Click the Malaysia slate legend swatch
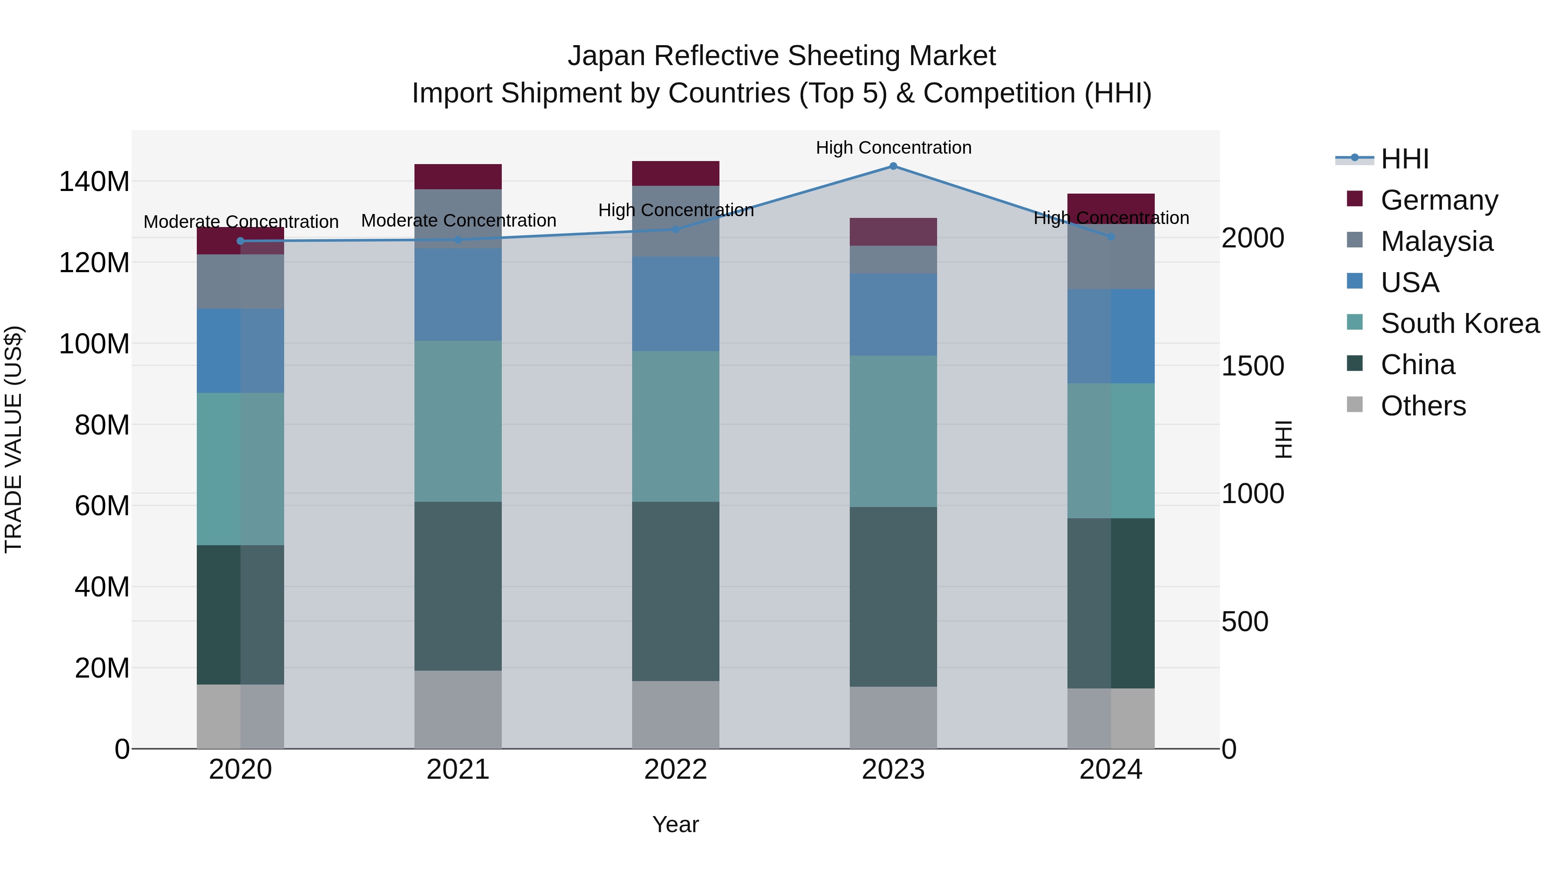 coord(1355,240)
